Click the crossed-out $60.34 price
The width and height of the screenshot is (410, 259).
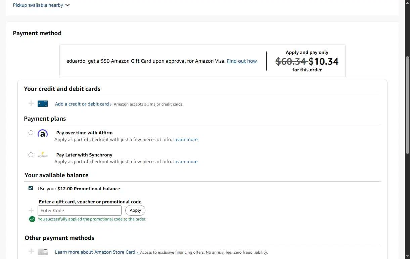pos(291,61)
